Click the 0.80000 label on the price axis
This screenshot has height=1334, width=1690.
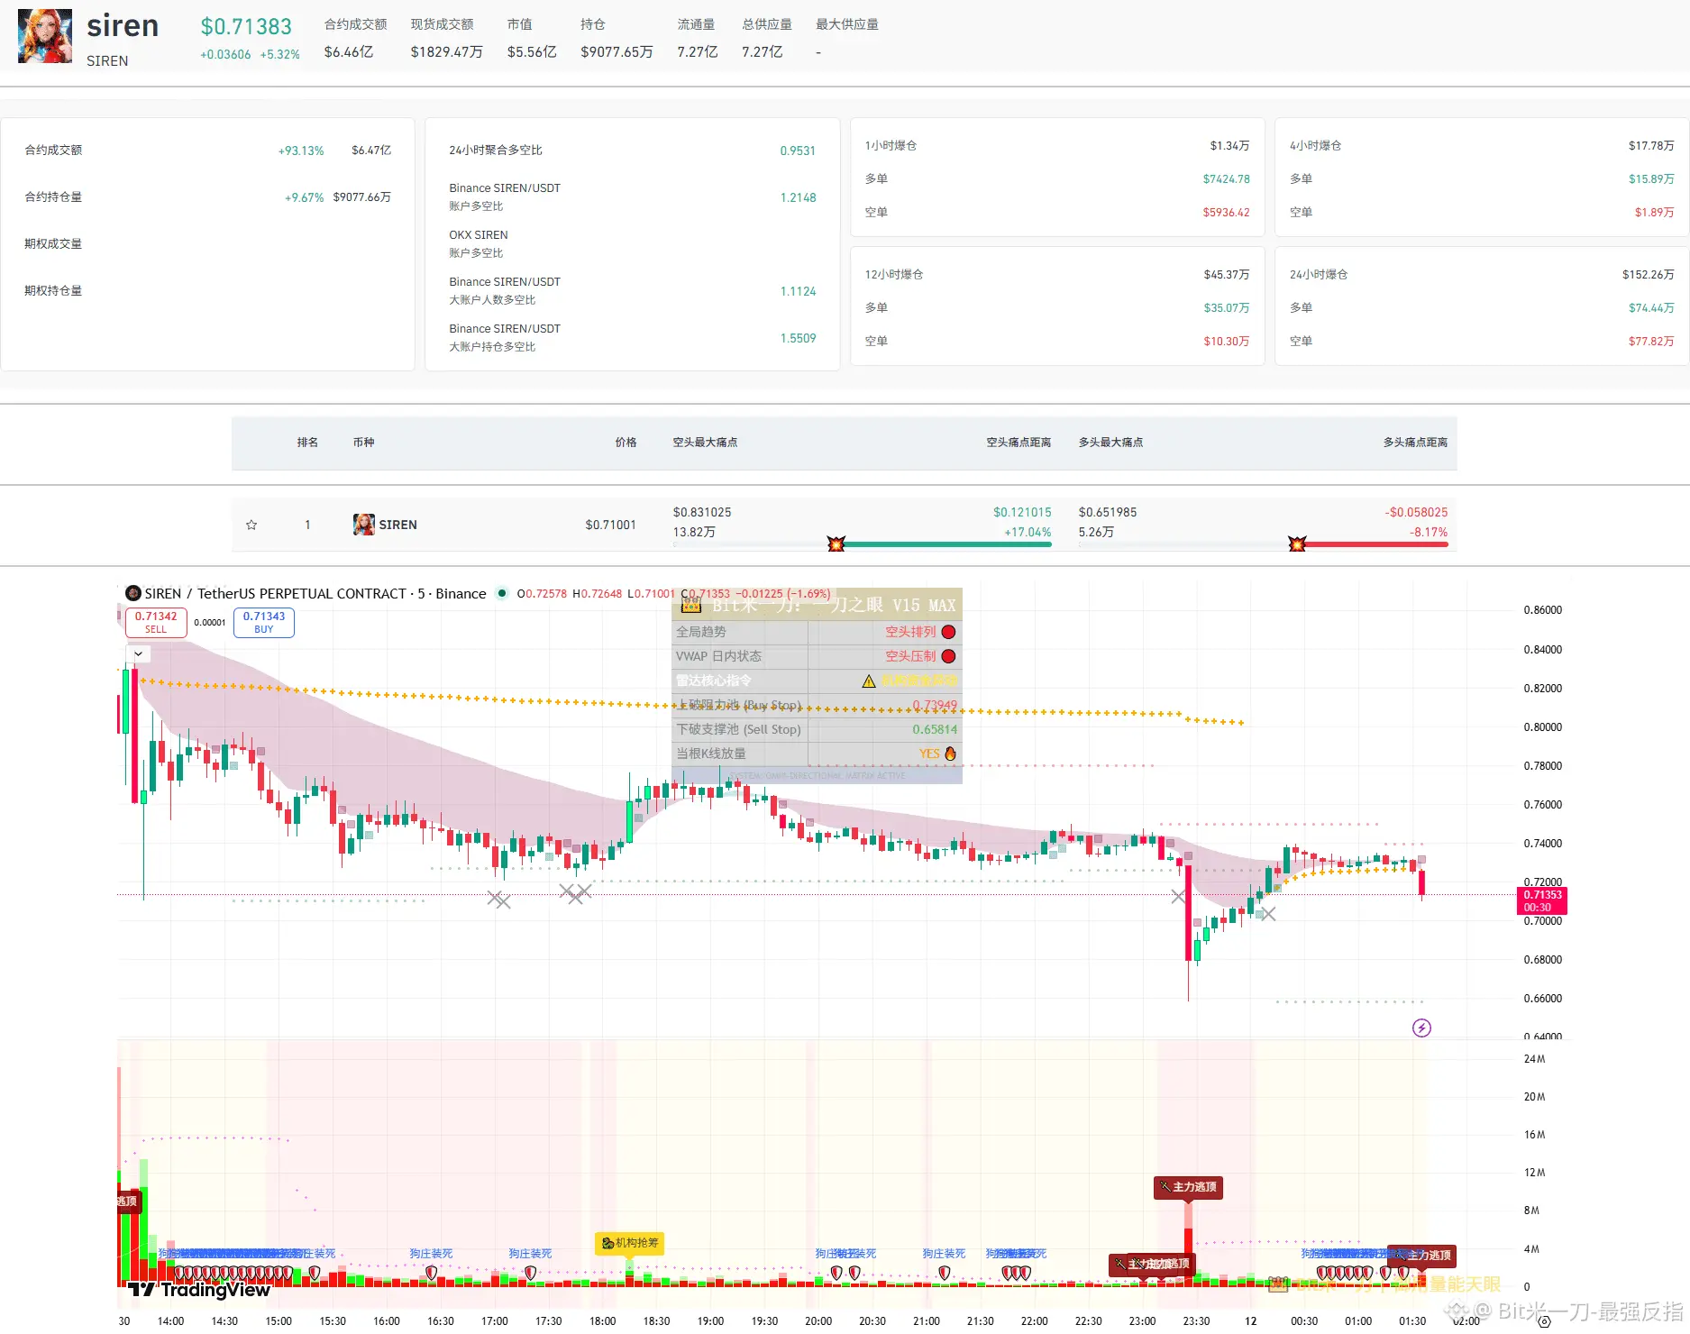[1542, 726]
